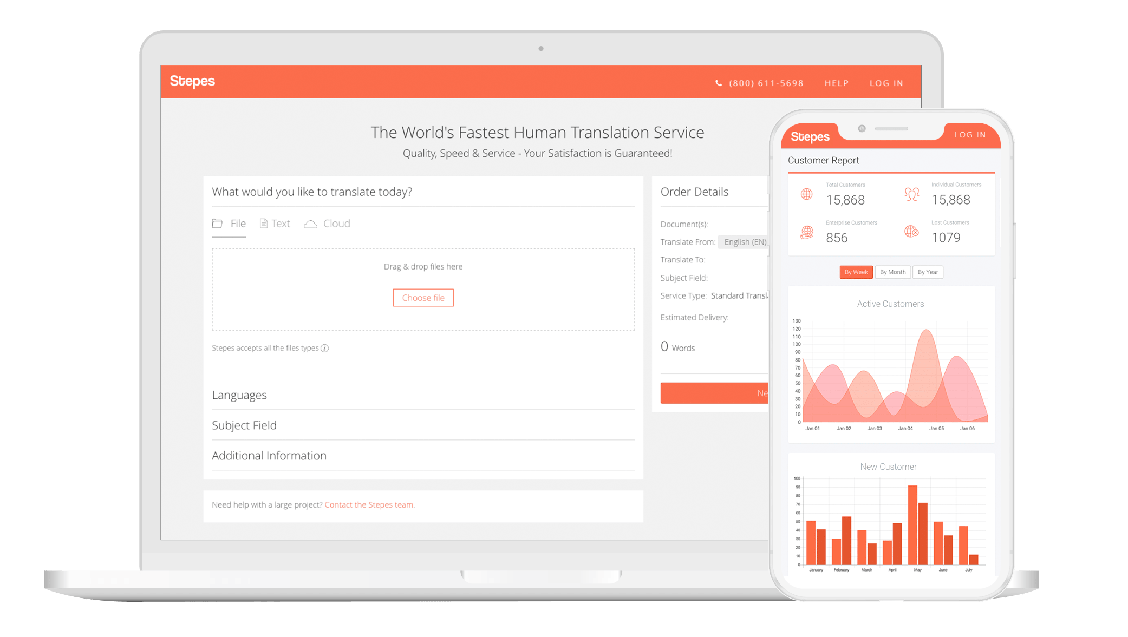Image resolution: width=1128 pixels, height=637 pixels.
Task: Call the (800) 611-5698 number link
Action: [x=766, y=83]
